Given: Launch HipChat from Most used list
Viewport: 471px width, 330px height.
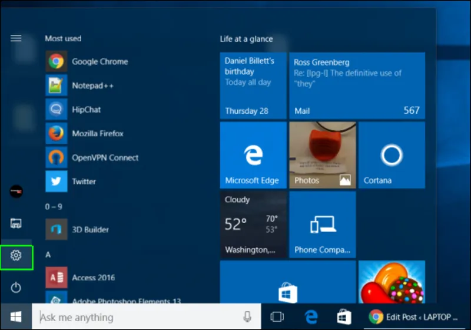Looking at the screenshot, I should pyautogui.click(x=86, y=110).
